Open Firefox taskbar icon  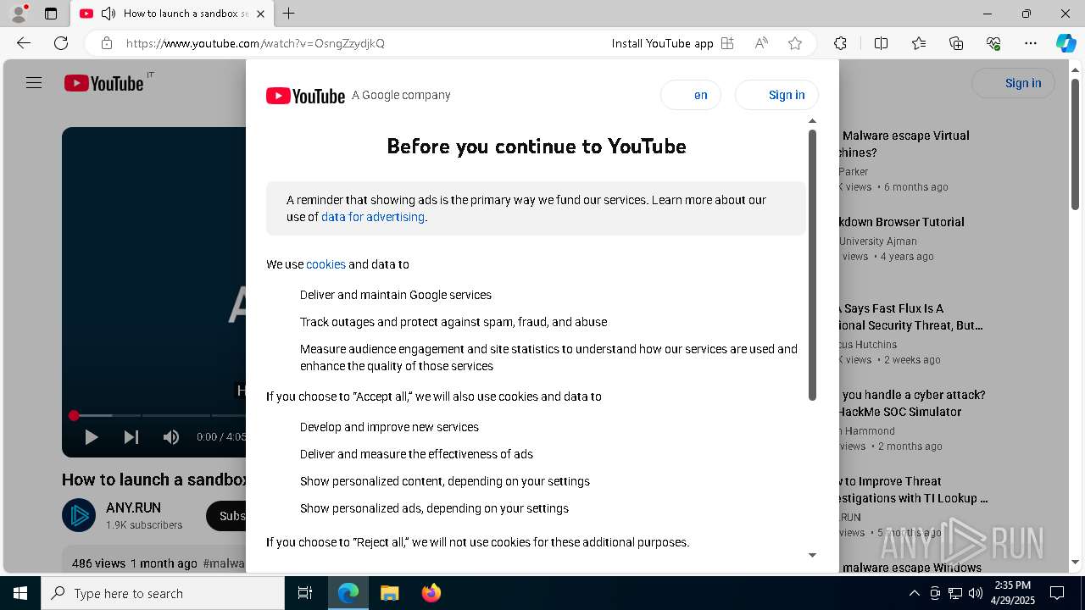click(431, 593)
